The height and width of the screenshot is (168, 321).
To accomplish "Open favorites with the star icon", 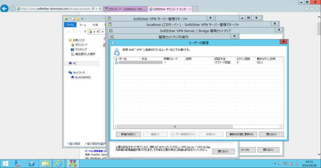I will click(x=312, y=8).
